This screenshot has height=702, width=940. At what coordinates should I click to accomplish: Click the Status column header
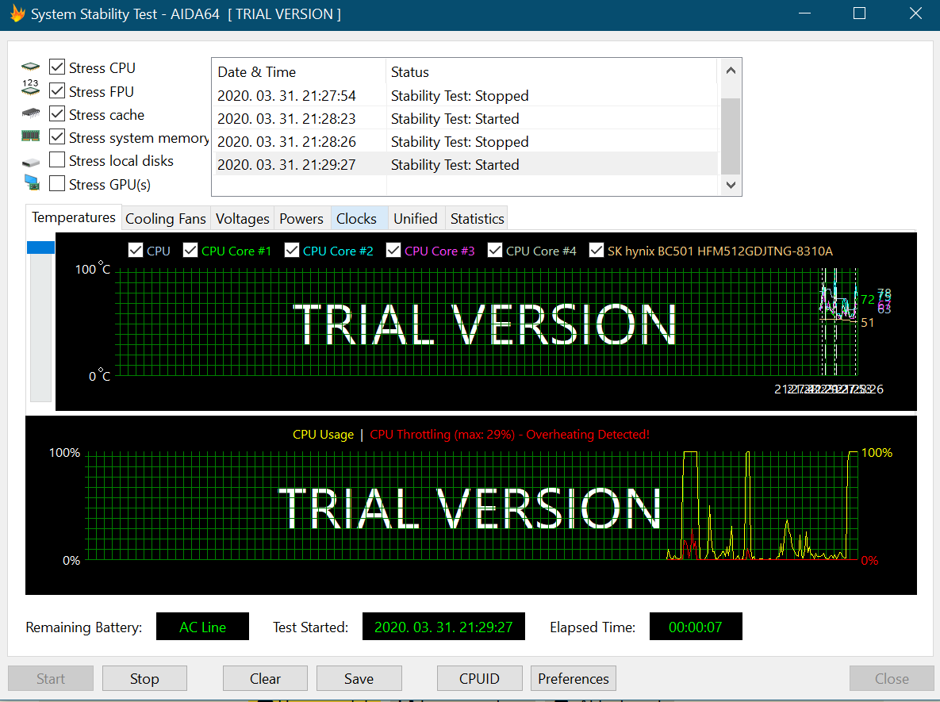(x=551, y=72)
